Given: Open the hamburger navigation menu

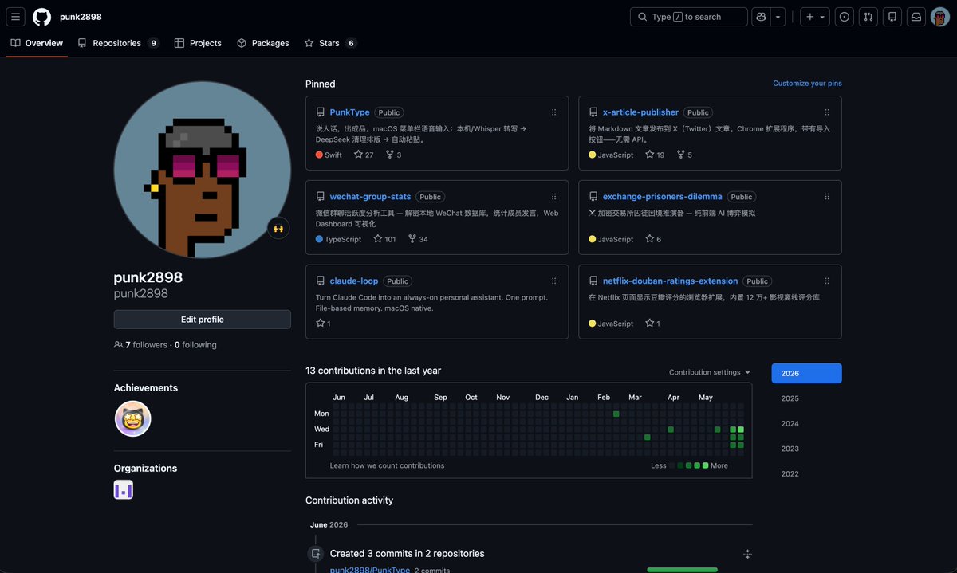Looking at the screenshot, I should click(x=16, y=17).
